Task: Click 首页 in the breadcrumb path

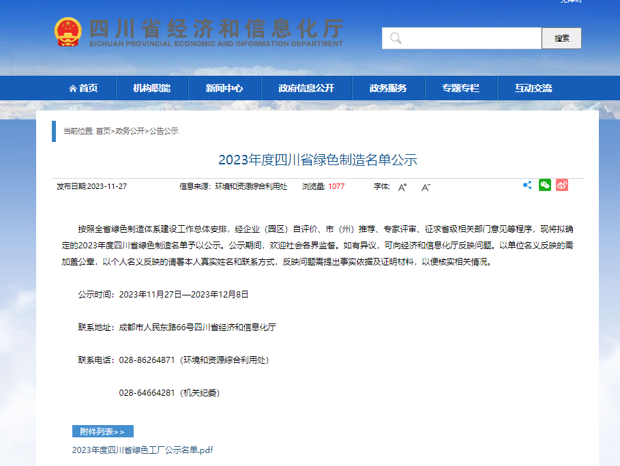Action: [x=102, y=131]
